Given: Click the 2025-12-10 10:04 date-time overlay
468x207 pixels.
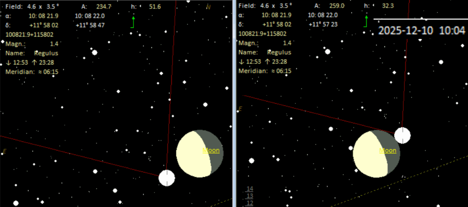Looking at the screenshot, I should tap(421, 31).
